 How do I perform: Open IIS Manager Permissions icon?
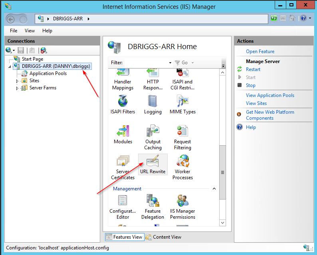pos(182,207)
